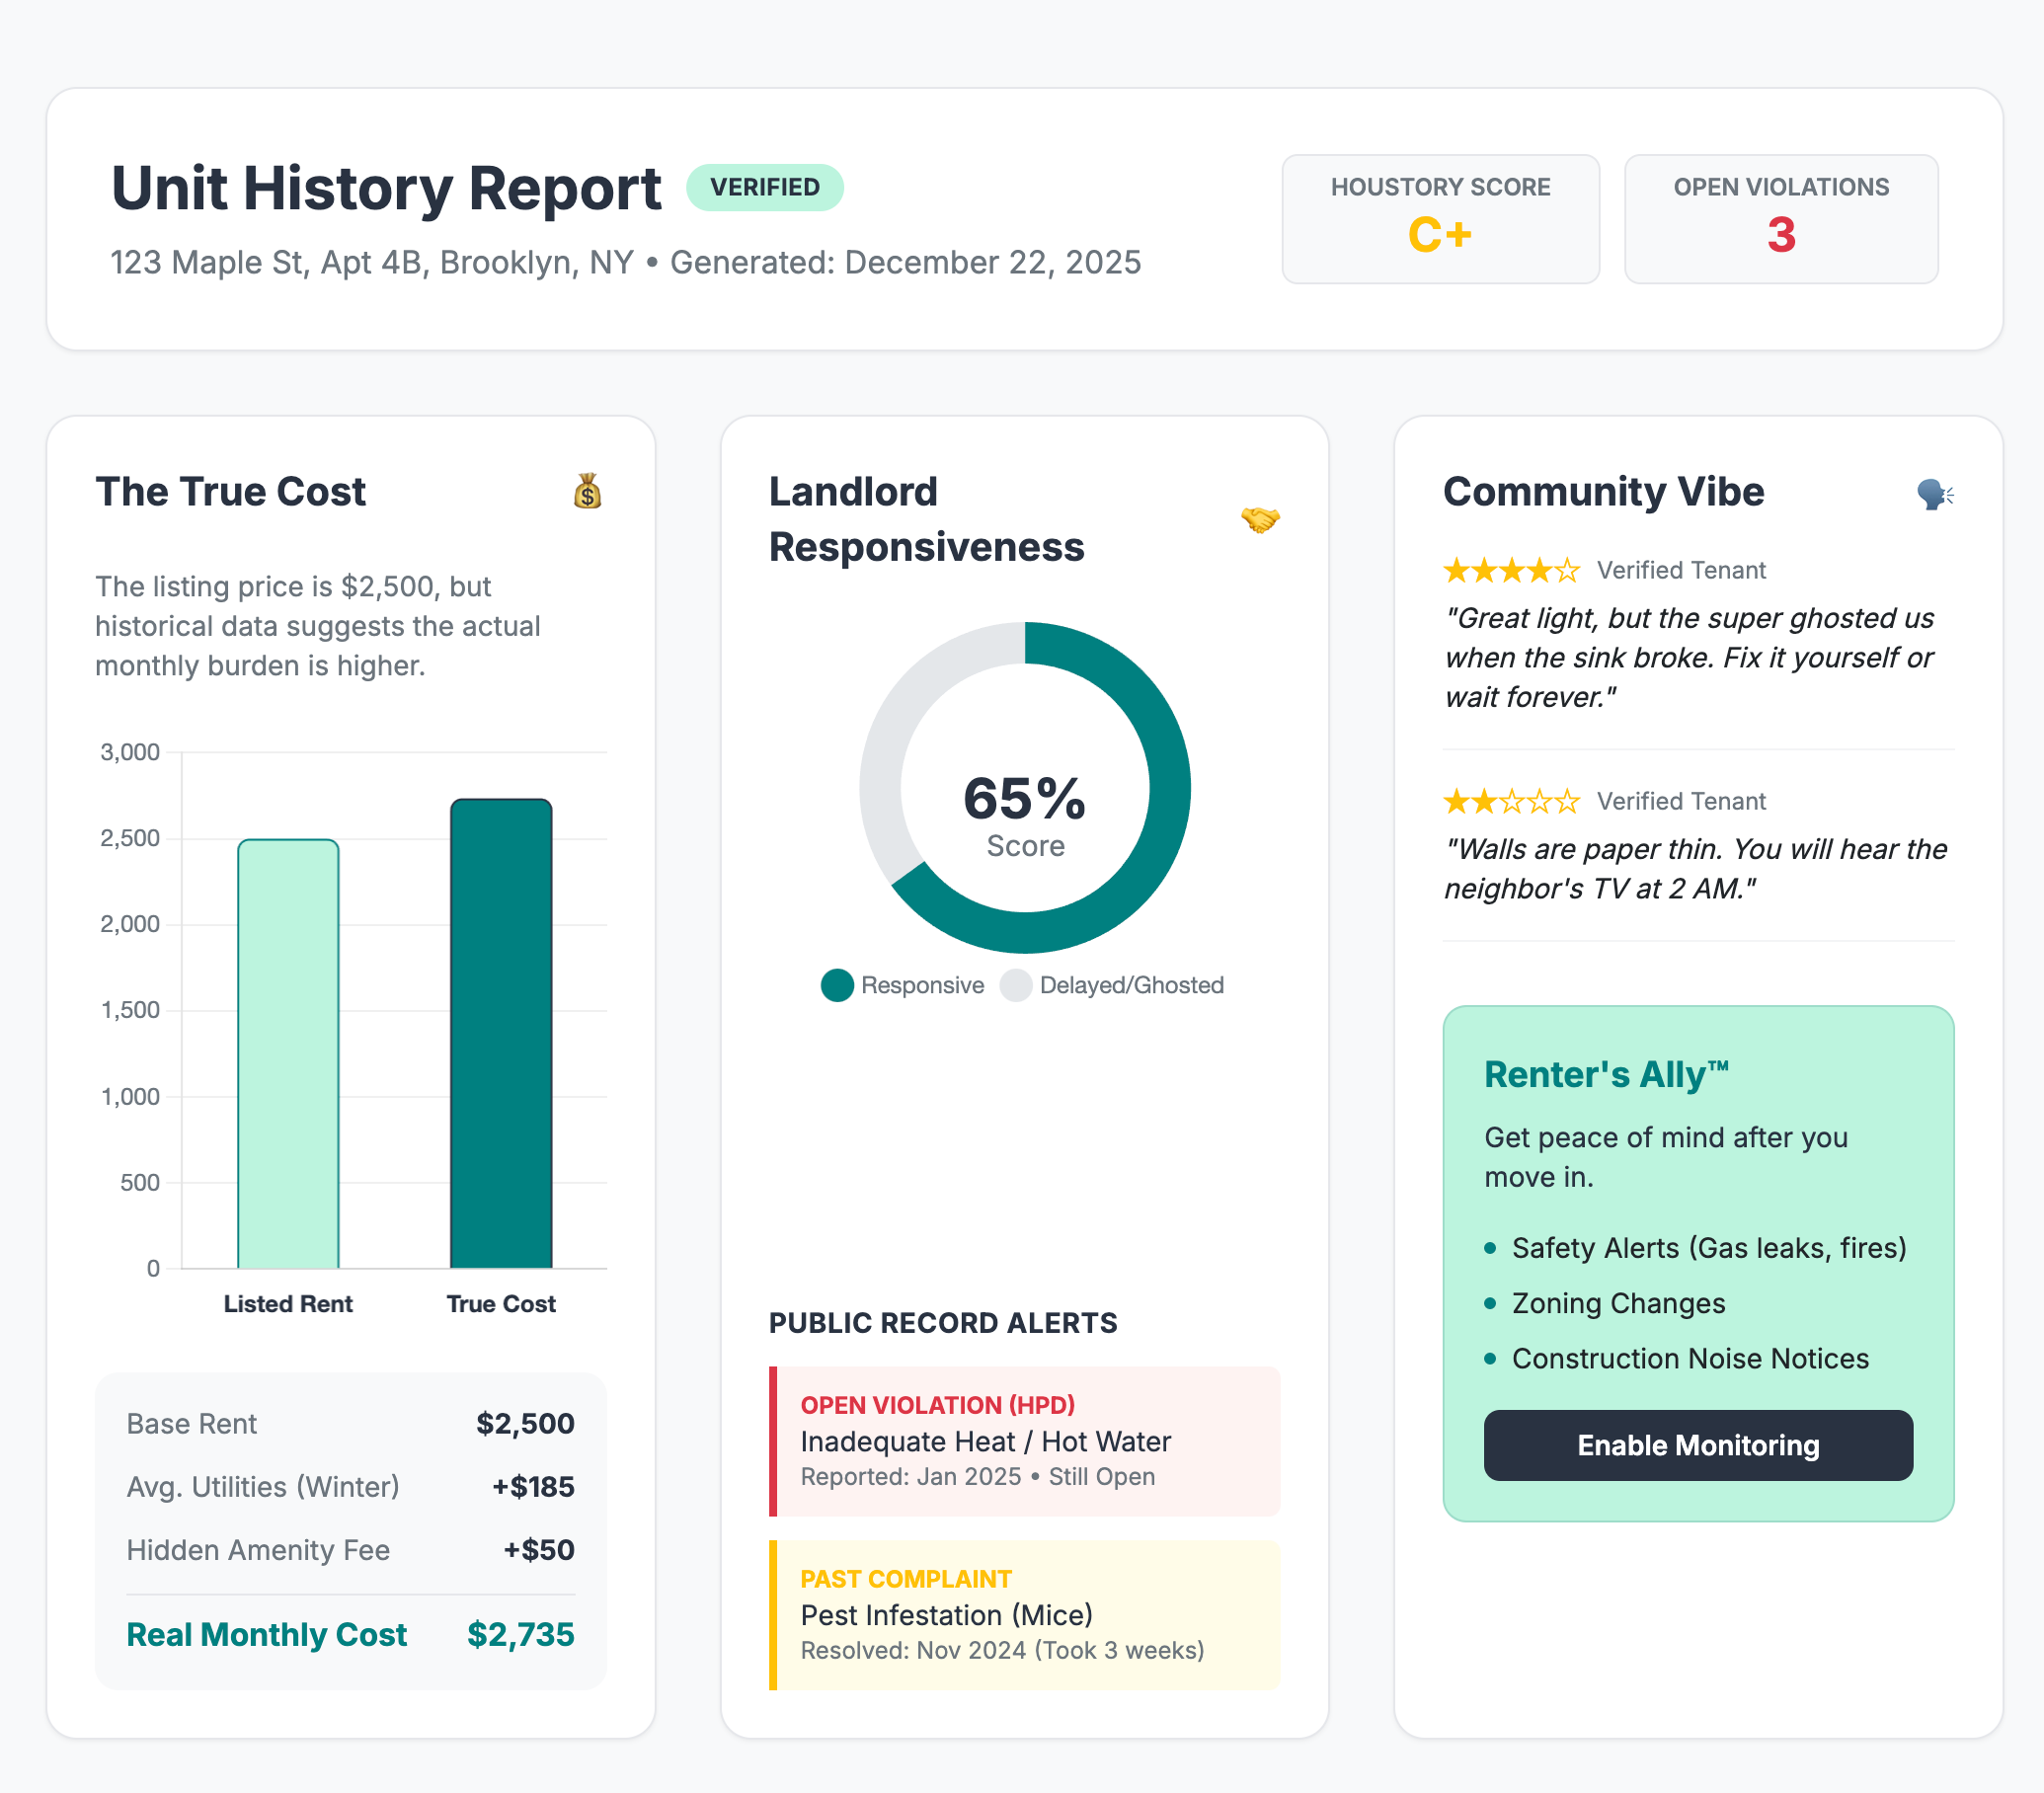Click the speaking head icon
This screenshot has width=2044, height=1793.
pyautogui.click(x=1934, y=493)
